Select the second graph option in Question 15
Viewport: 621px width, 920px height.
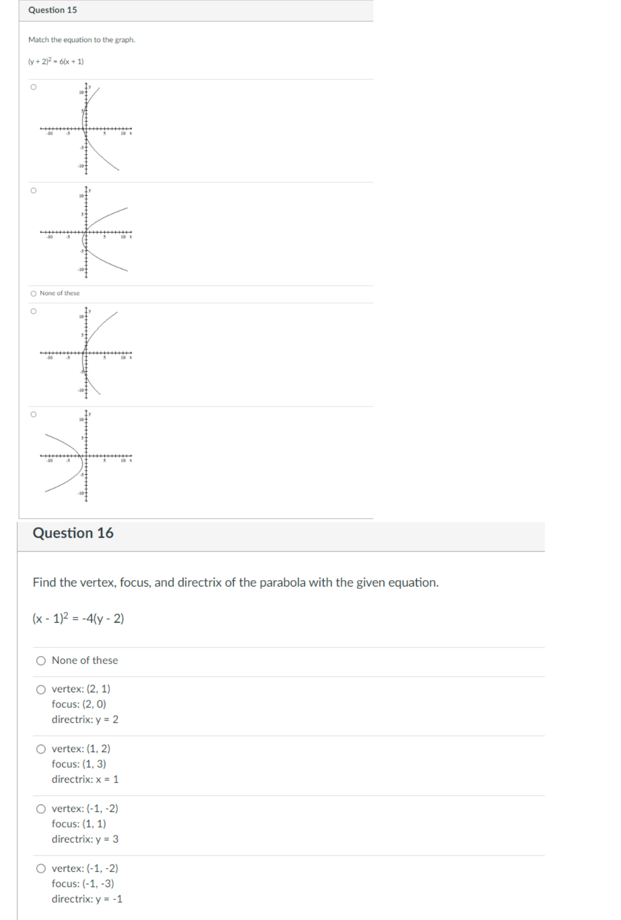[33, 190]
